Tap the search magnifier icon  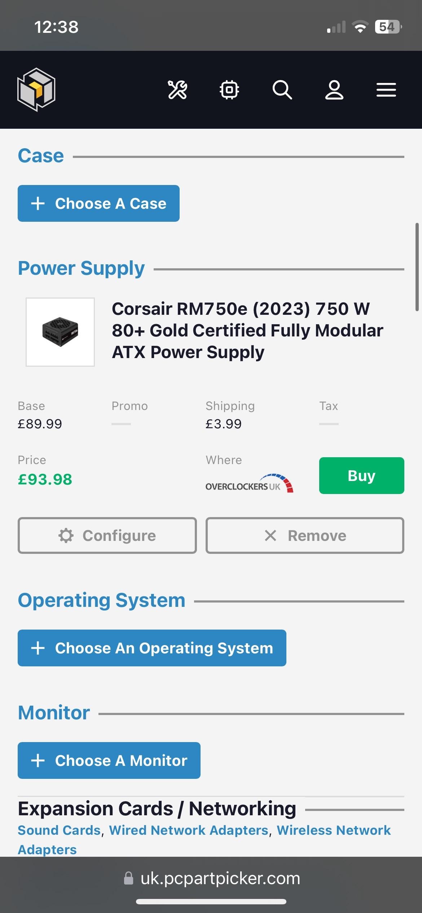(282, 90)
